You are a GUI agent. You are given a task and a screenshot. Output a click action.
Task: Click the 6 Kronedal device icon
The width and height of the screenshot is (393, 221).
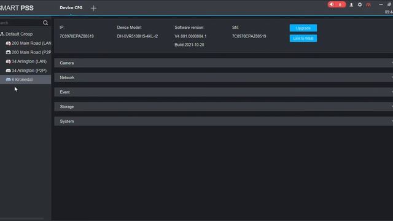coord(8,79)
